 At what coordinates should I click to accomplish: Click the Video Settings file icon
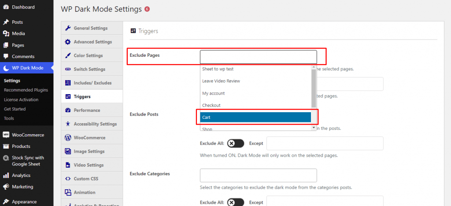click(68, 165)
